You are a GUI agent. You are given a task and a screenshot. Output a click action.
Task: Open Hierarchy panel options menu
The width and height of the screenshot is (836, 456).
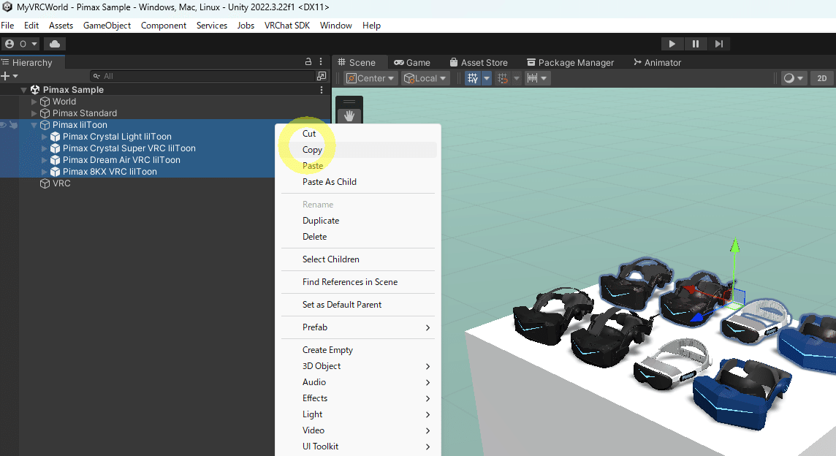[x=320, y=62]
